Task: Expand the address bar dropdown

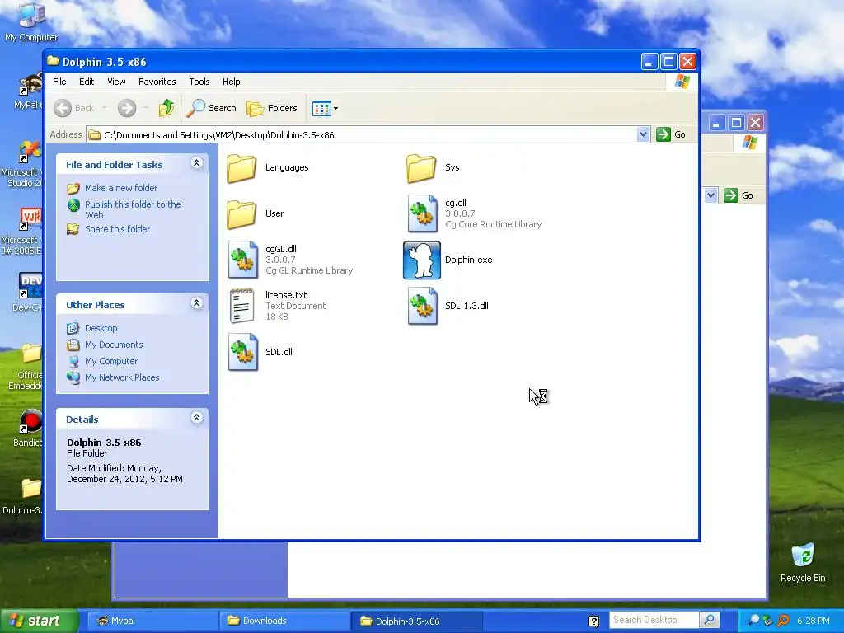Action: (x=643, y=134)
